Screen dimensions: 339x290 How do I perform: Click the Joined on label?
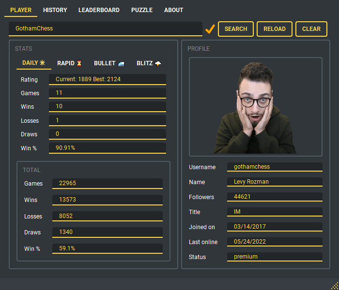tap(202, 227)
